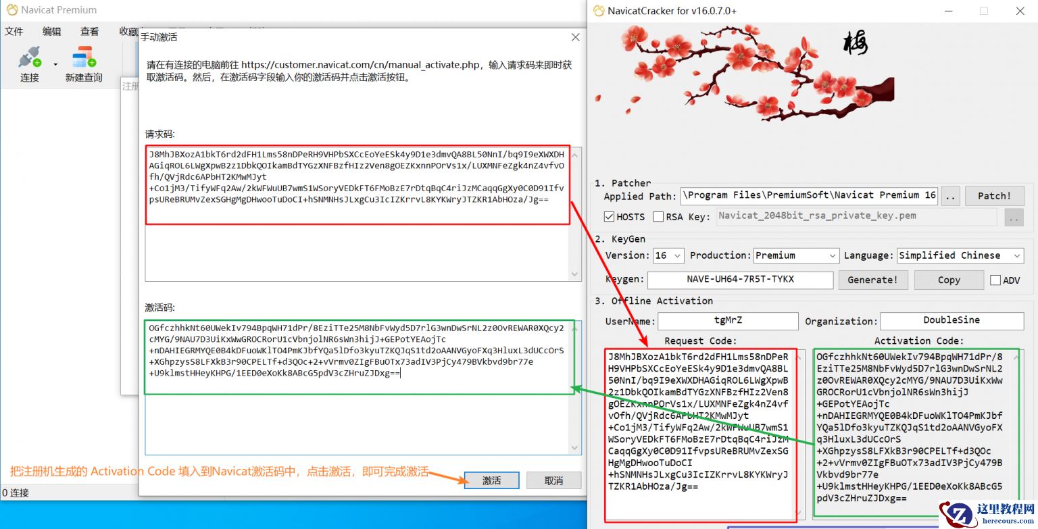
Task: Click the browse button beside Applied Path
Action: point(951,196)
